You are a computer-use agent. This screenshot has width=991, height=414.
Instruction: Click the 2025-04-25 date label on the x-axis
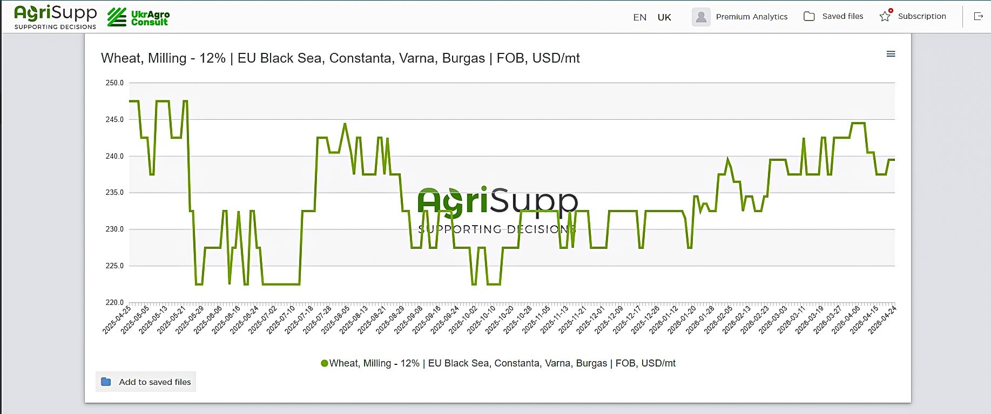tap(118, 320)
